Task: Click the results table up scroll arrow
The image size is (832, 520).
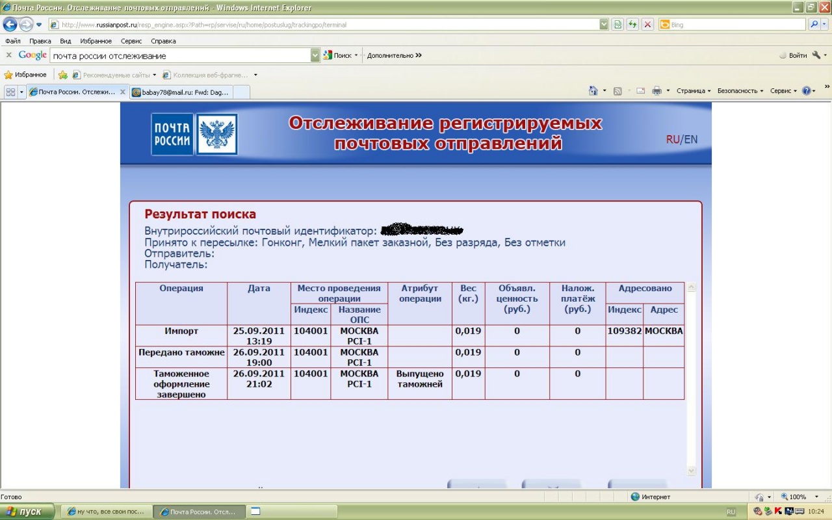Action: tap(692, 287)
